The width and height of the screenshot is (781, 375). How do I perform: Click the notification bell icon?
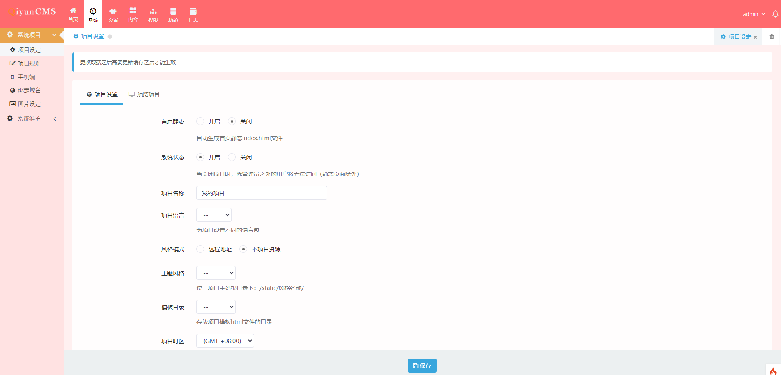click(775, 14)
